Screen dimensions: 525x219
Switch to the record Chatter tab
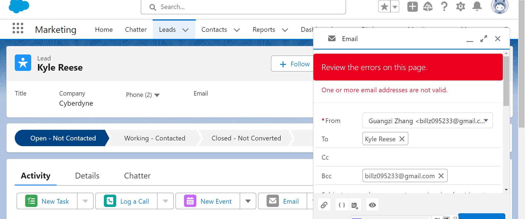click(x=137, y=176)
